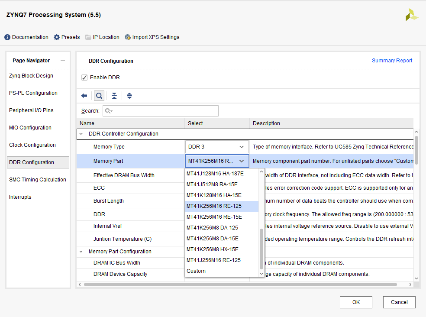The width and height of the screenshot is (426, 317).
Task: Click IP Location link text
Action: 106,37
